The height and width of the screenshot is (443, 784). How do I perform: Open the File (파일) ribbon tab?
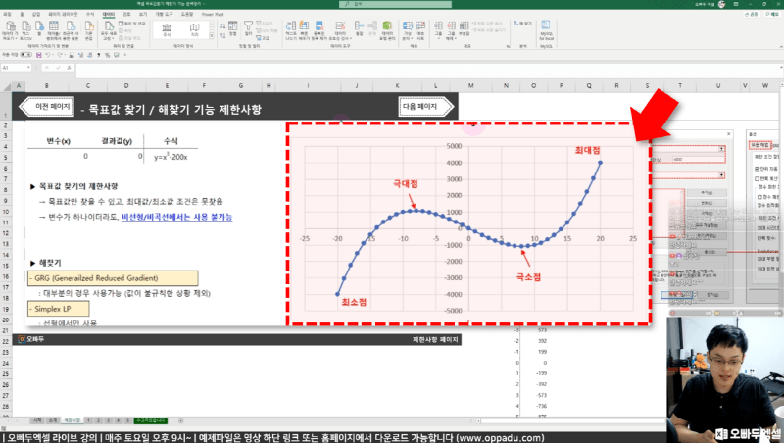(x=7, y=14)
